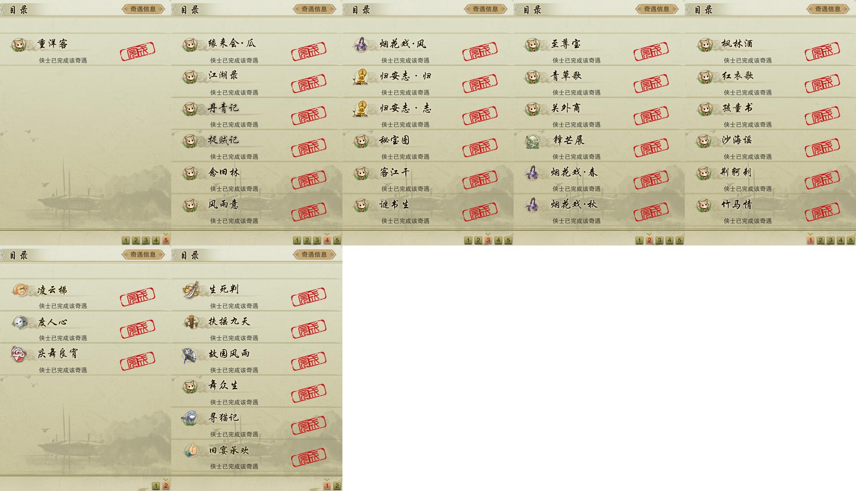Open the 江湖录 adventure entry
Viewport: 856px width, 491px height.
click(257, 81)
